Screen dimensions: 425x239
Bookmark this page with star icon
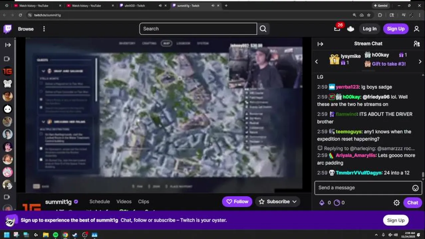click(369, 15)
